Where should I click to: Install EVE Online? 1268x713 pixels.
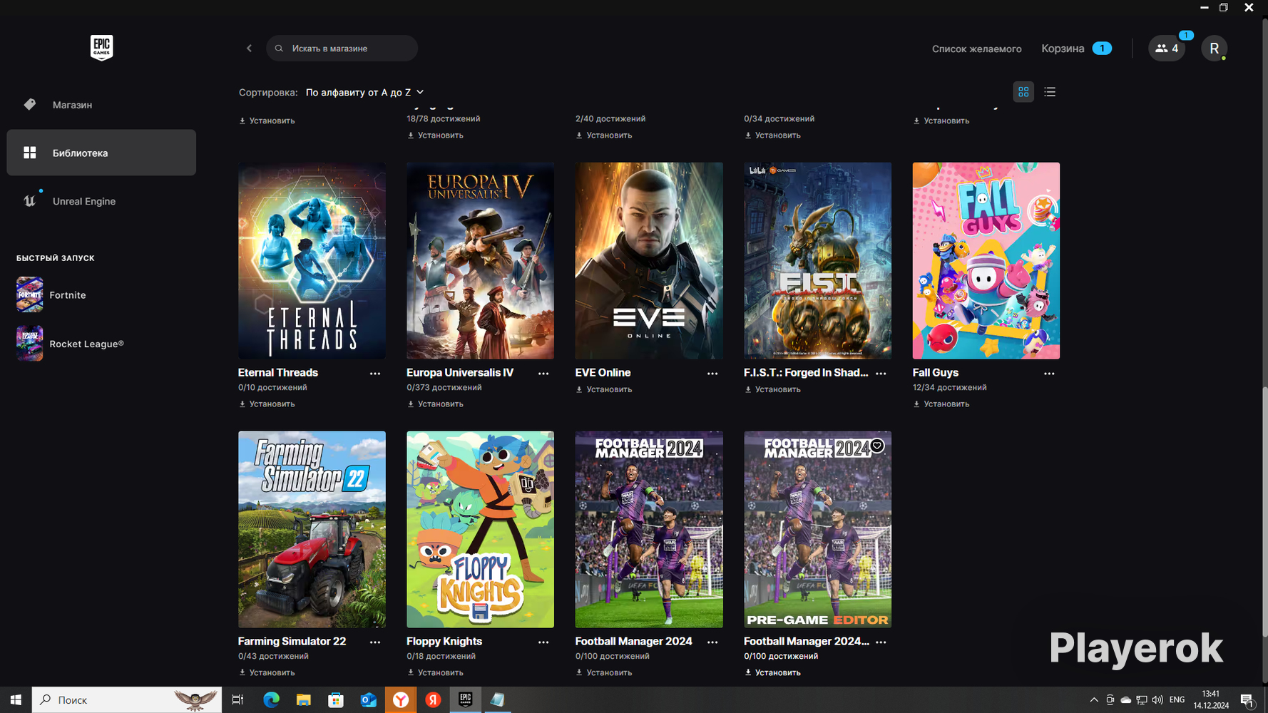(x=604, y=390)
